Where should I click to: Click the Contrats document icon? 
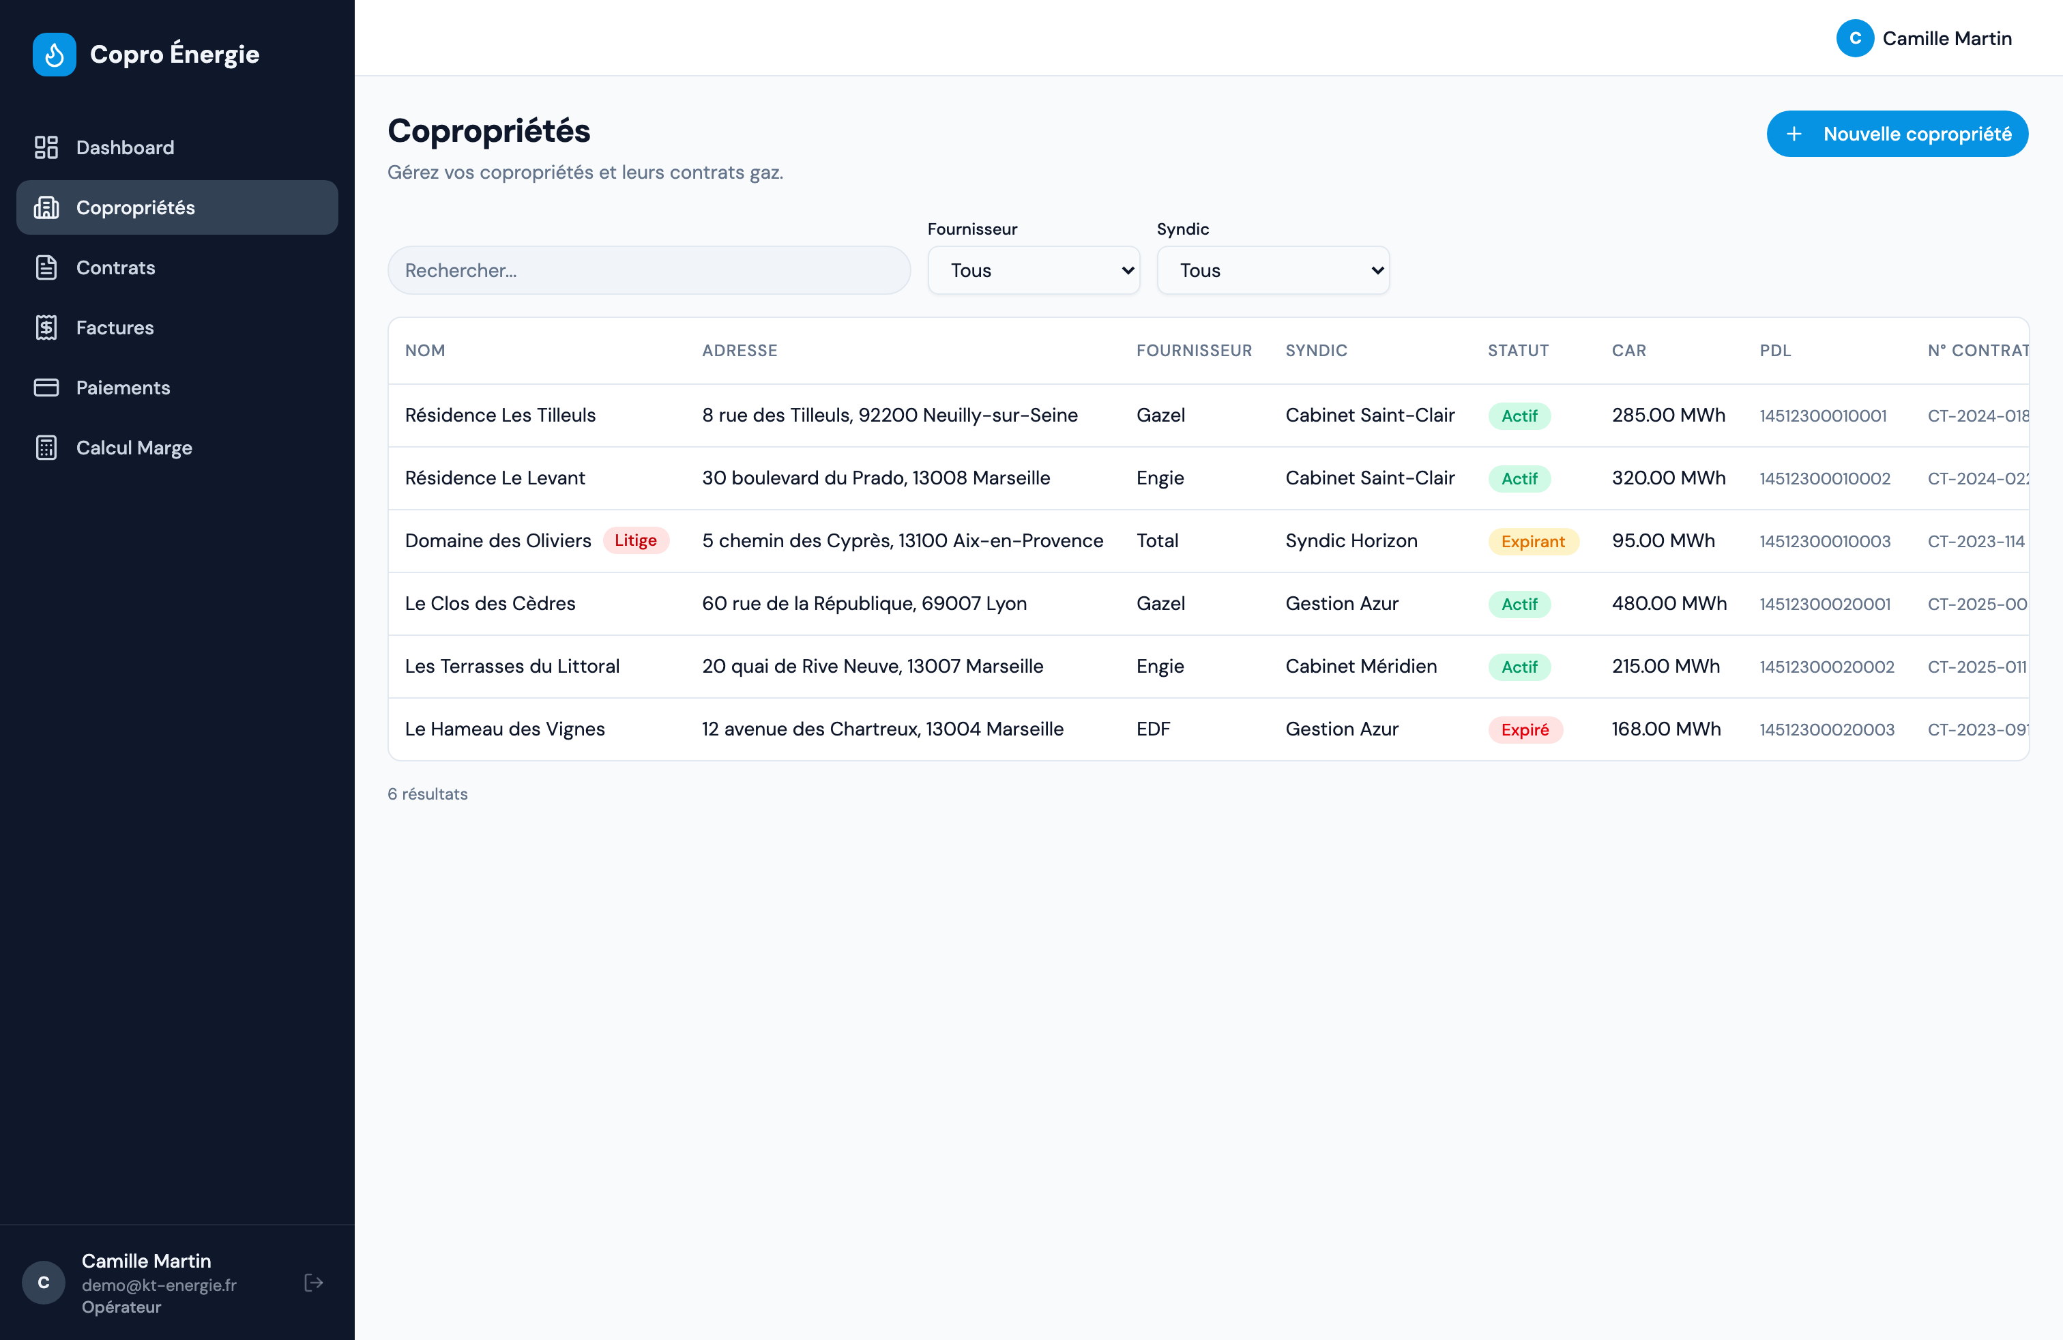pyautogui.click(x=46, y=268)
